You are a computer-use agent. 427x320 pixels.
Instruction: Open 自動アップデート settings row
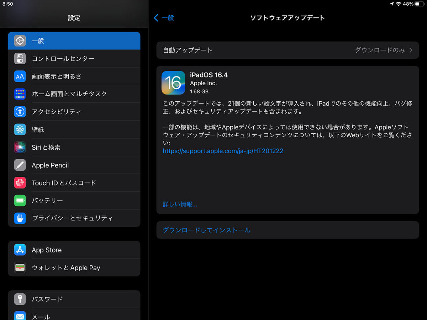[288, 50]
